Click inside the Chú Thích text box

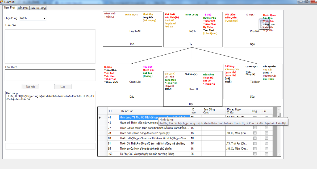click(x=50, y=75)
